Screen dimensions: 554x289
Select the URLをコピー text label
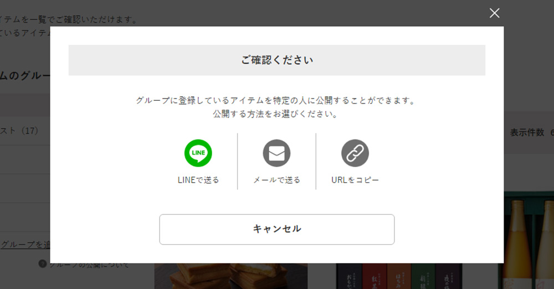(355, 180)
